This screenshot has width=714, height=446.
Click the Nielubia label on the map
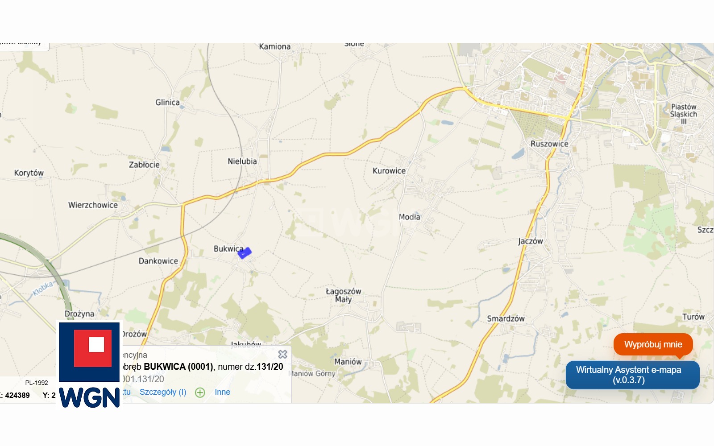[x=242, y=161]
